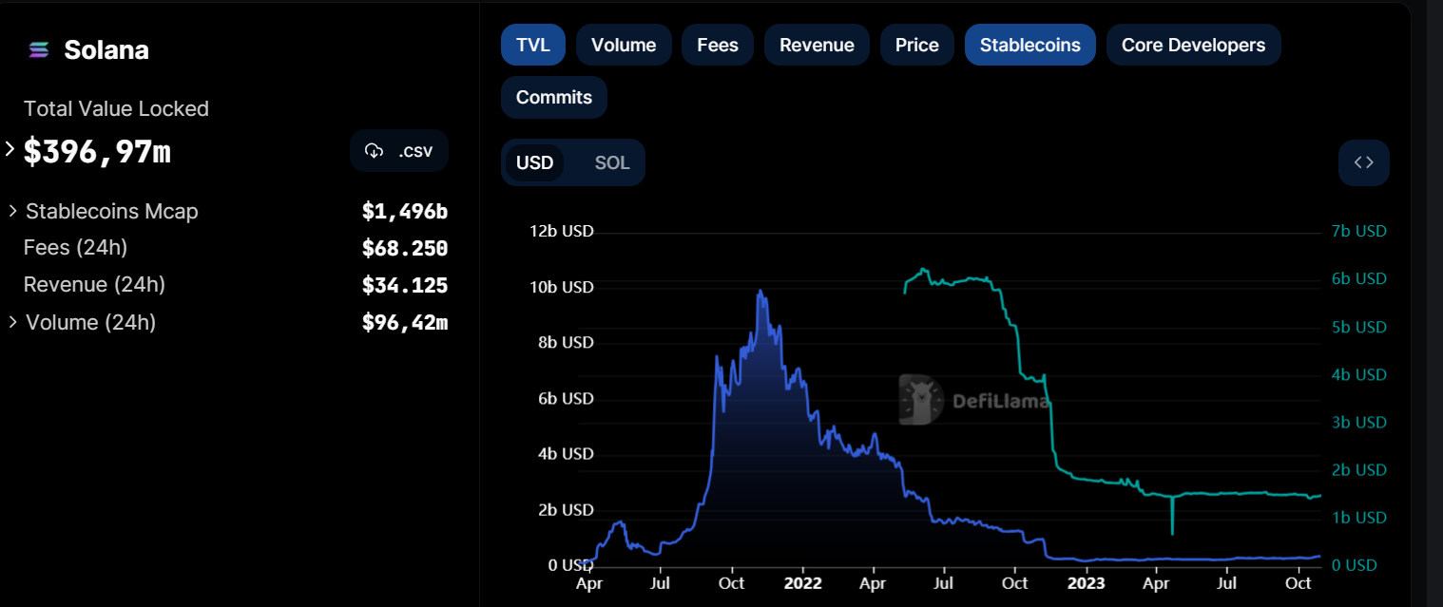Click the $34.125 revenue value
Screen dimensions: 1443x607
click(405, 285)
